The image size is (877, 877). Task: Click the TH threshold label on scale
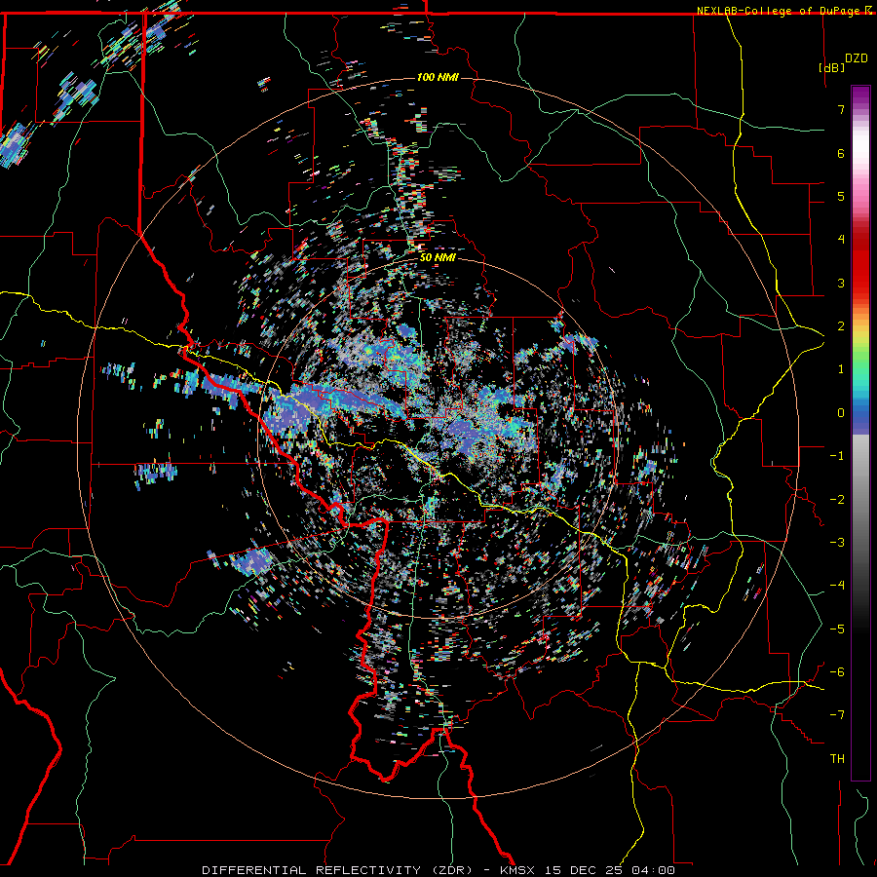[837, 759]
